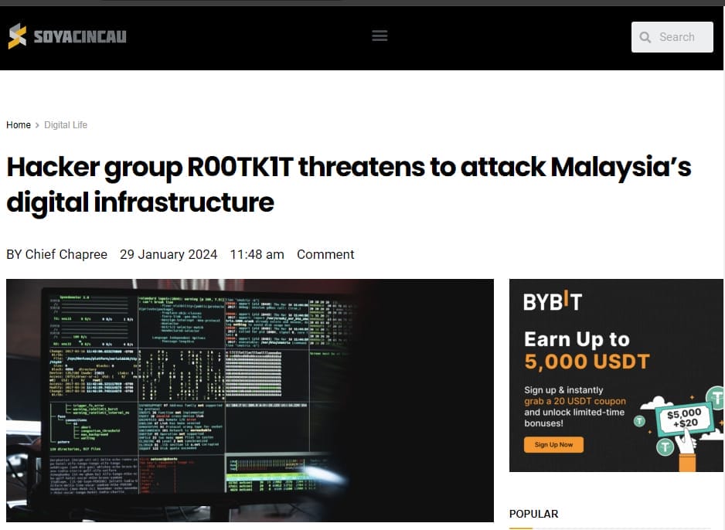Jump to the Comment section link
The image size is (725, 530).
[325, 254]
